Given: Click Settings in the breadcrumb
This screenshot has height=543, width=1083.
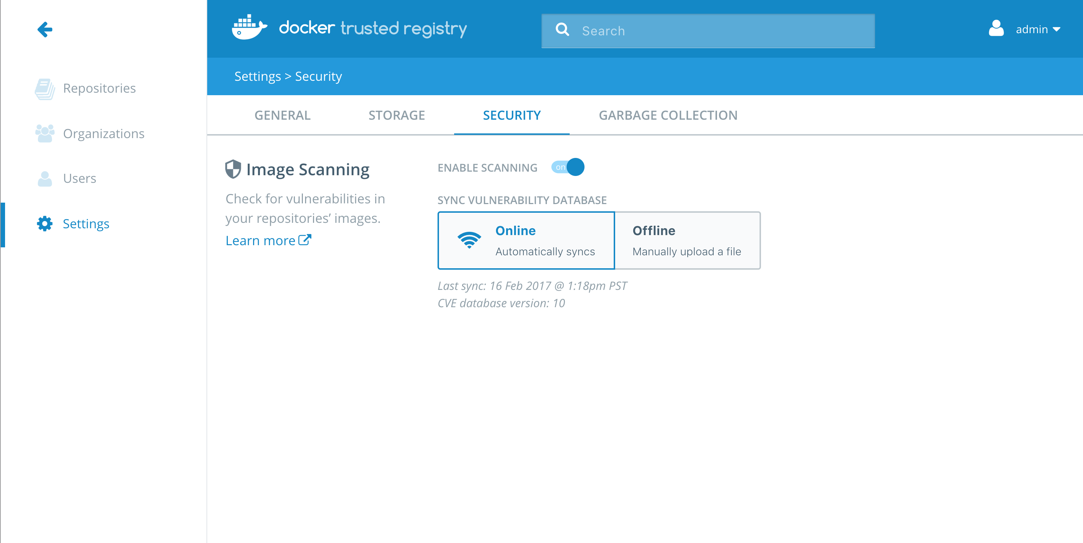Looking at the screenshot, I should 257,76.
